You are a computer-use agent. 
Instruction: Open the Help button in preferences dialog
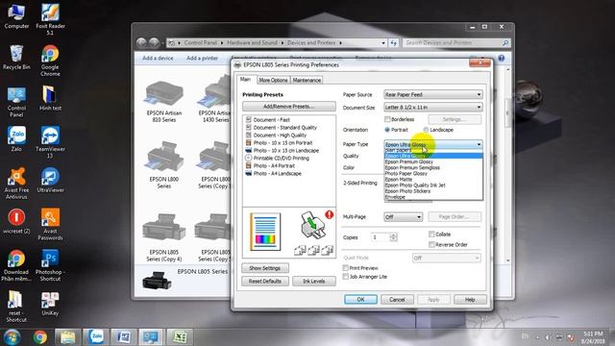(x=470, y=299)
